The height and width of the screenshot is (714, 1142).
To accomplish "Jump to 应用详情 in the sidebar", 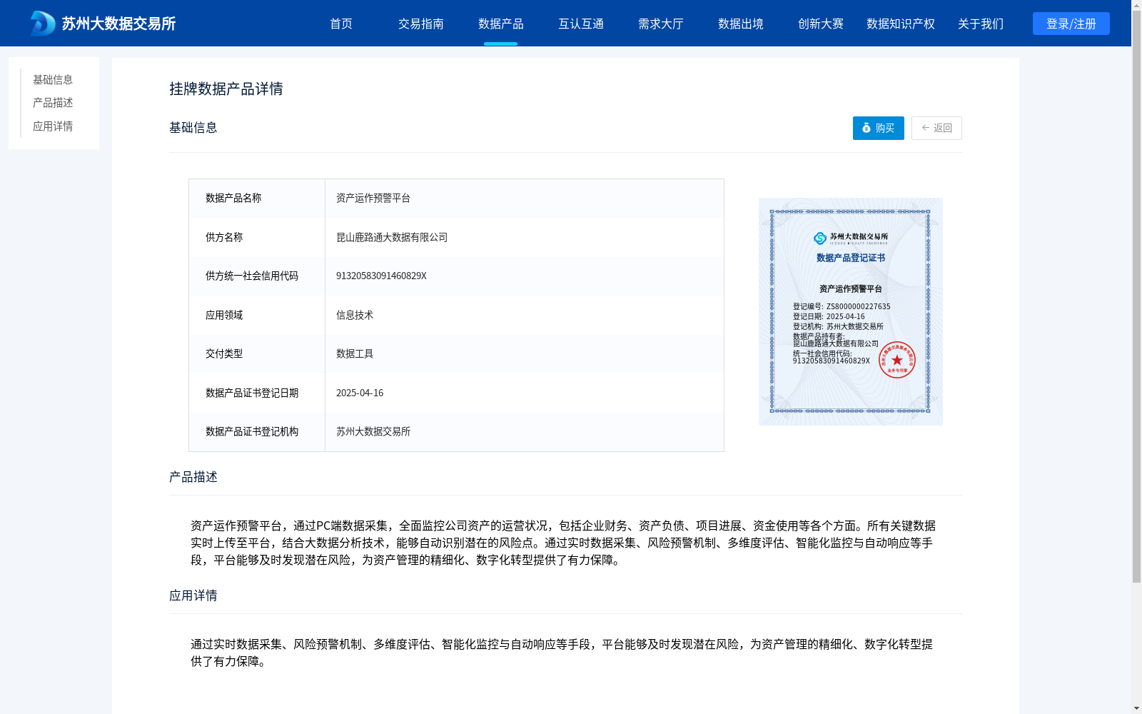I will [53, 126].
